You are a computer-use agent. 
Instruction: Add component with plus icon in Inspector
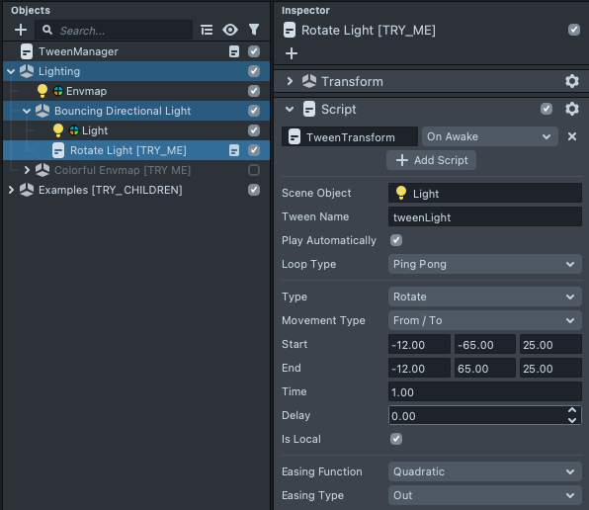pyautogui.click(x=292, y=53)
